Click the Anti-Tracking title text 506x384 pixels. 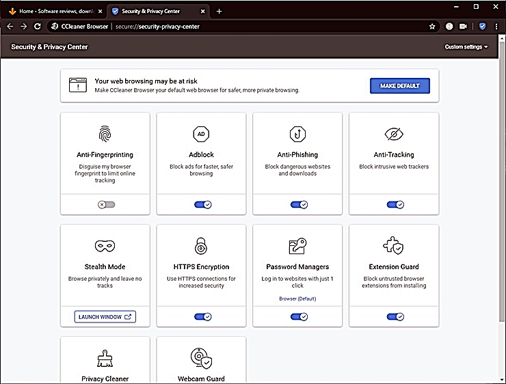(394, 154)
